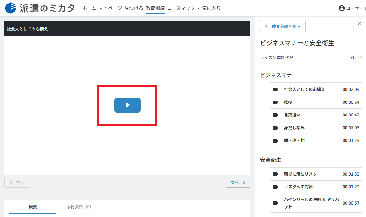The width and height of the screenshot is (366, 217).
Task: Click video icon beside 身だしなみ lesson
Action: coord(276,128)
